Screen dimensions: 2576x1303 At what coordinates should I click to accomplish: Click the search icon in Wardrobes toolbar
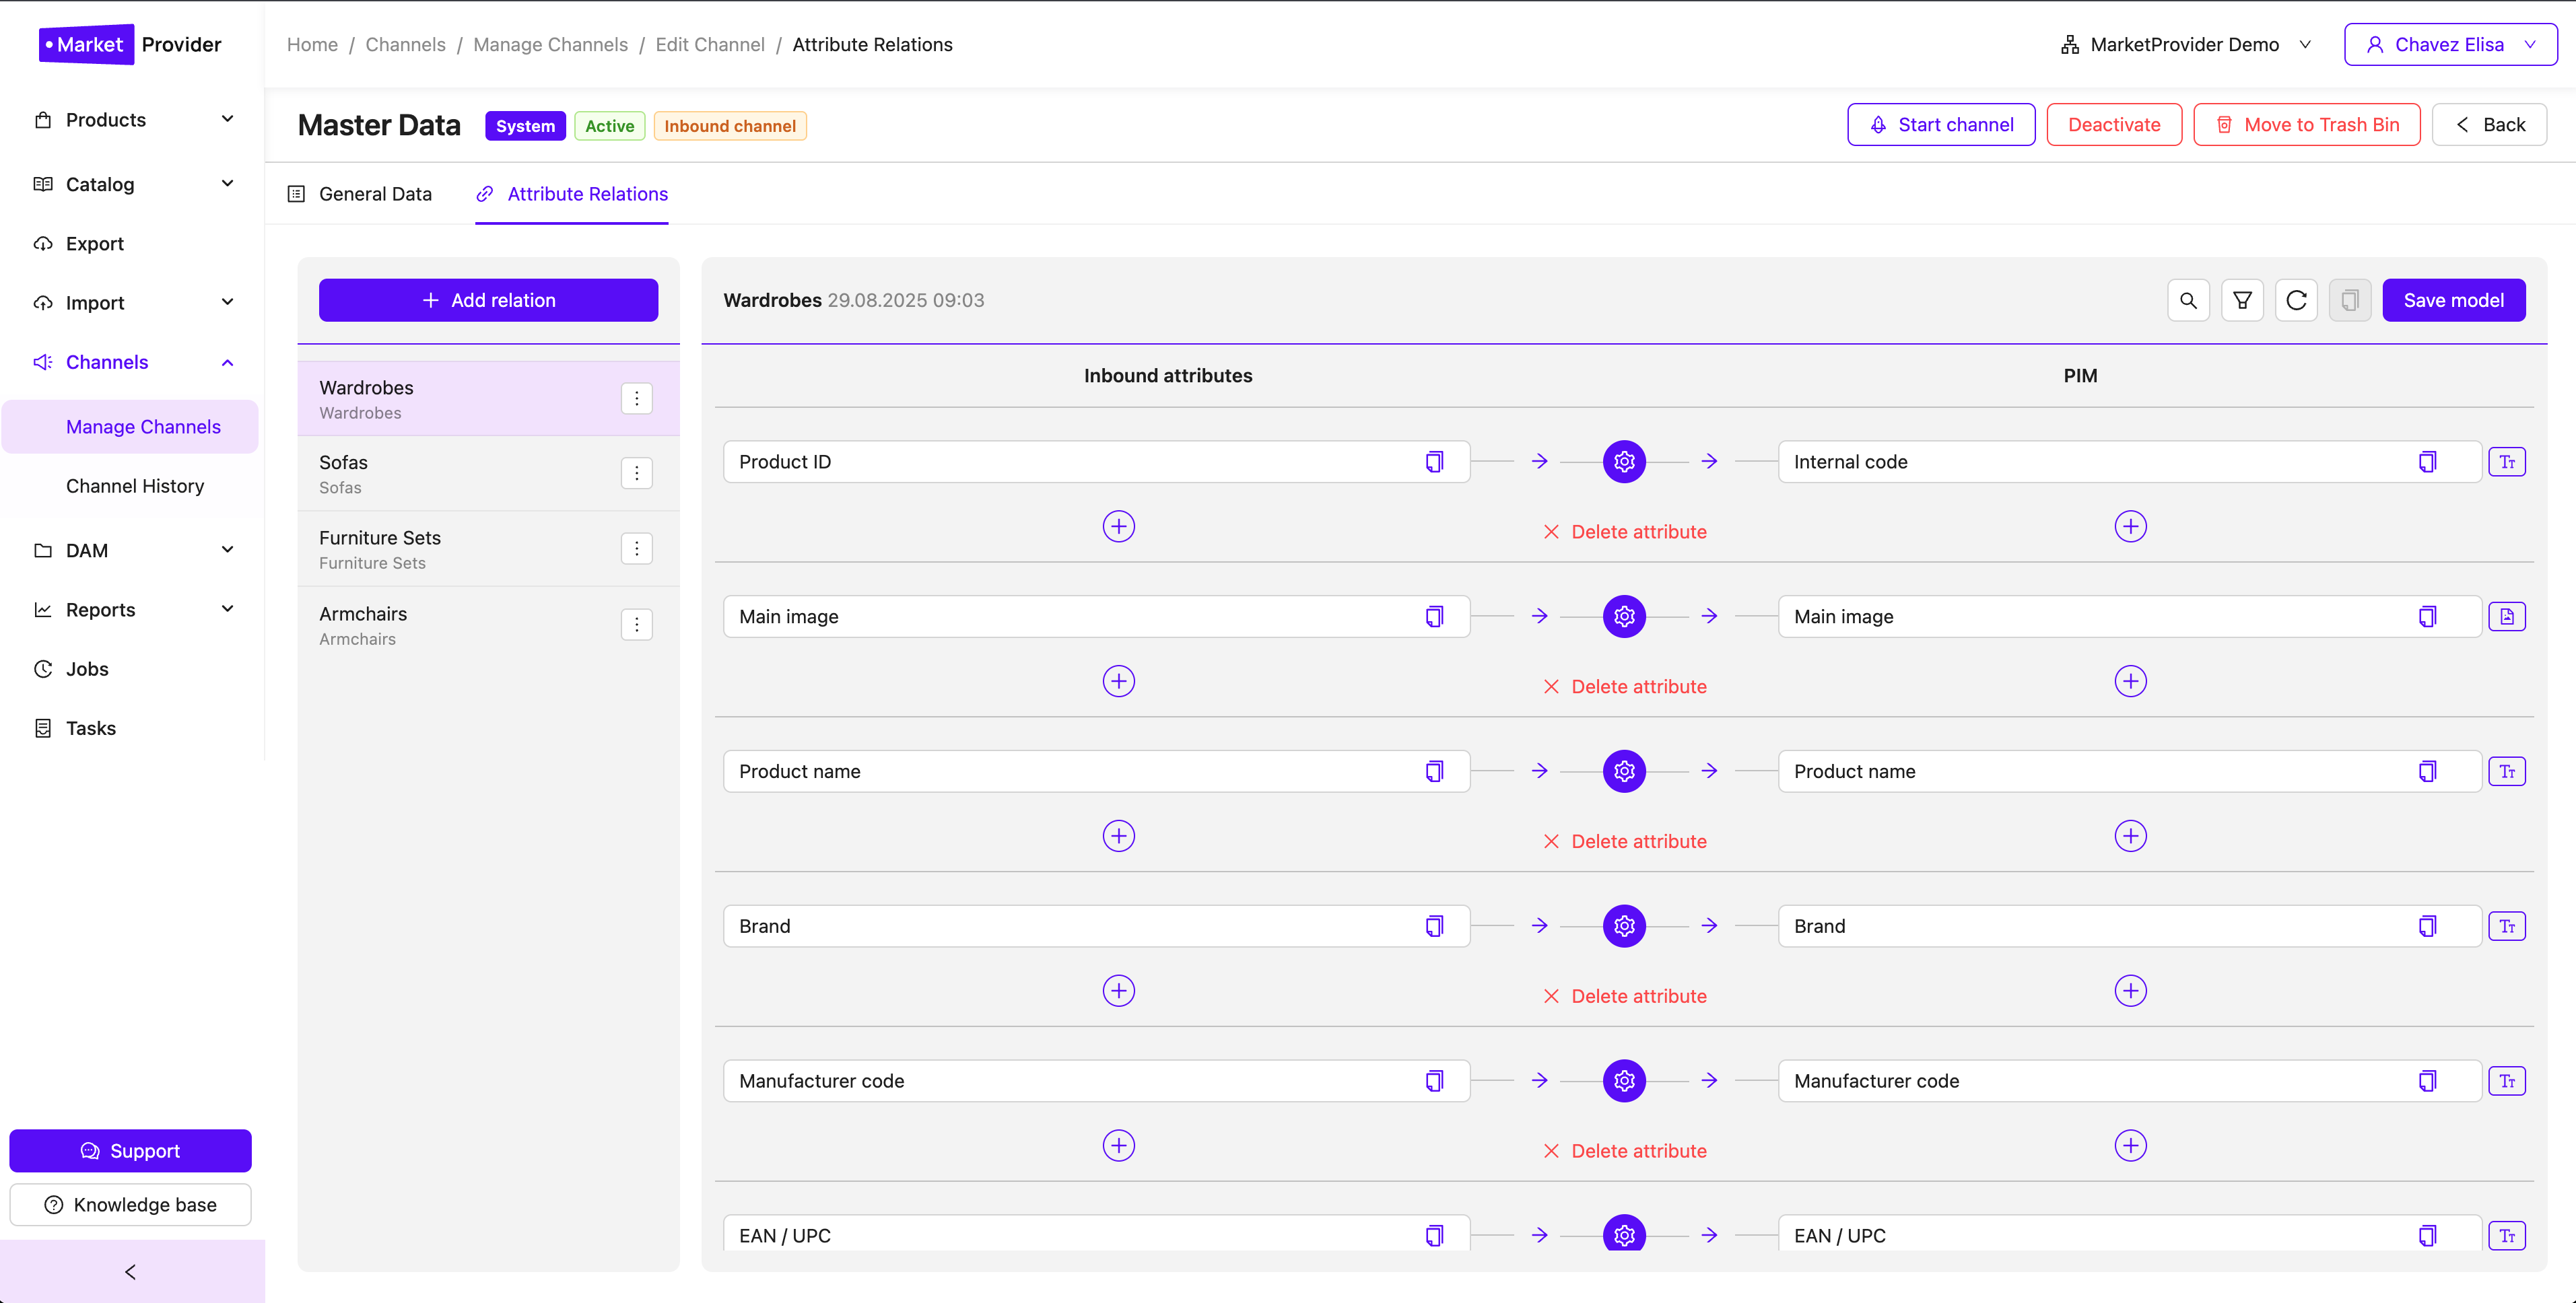pyautogui.click(x=2188, y=300)
